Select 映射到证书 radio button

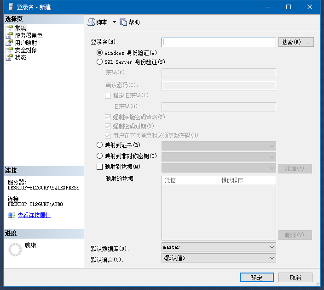click(x=99, y=145)
